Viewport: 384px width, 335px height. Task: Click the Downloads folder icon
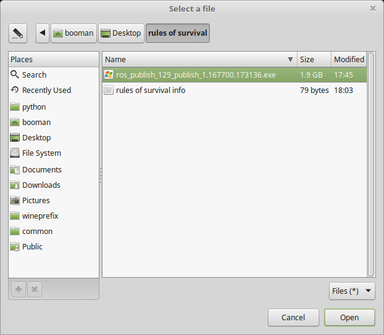tap(15, 185)
